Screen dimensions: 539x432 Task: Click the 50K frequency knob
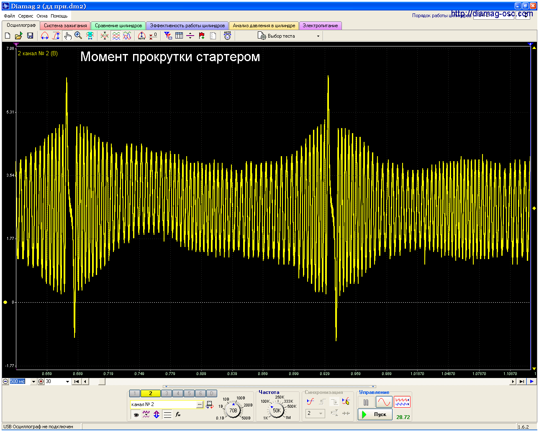coord(277,410)
